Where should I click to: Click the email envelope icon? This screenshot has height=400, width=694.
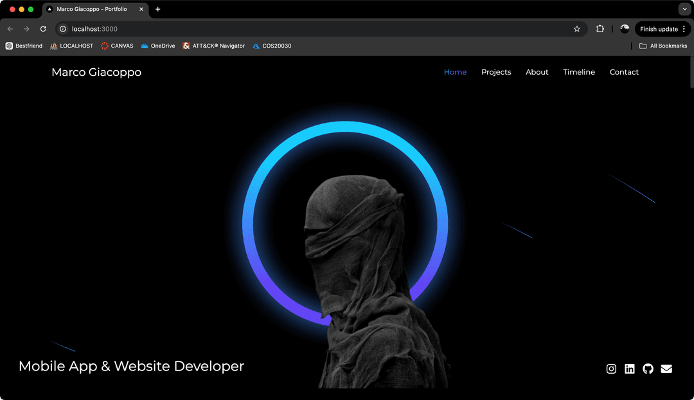[666, 368]
